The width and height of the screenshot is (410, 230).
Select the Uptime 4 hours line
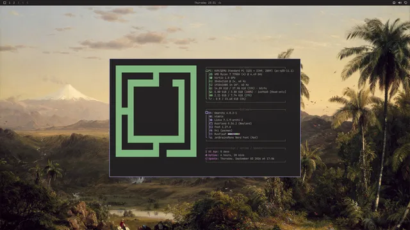click(x=225, y=155)
